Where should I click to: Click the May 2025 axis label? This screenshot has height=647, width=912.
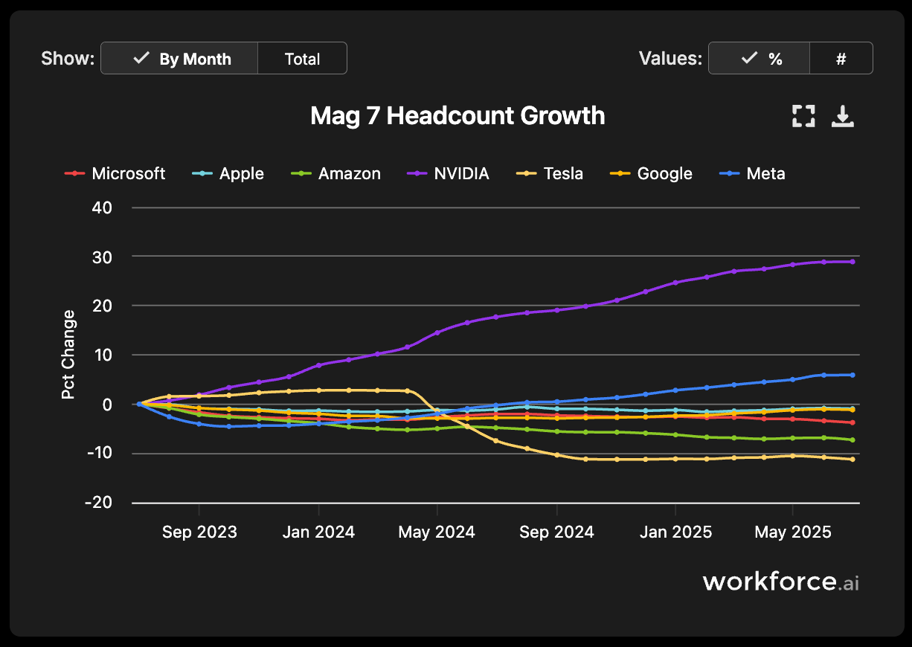tap(793, 532)
